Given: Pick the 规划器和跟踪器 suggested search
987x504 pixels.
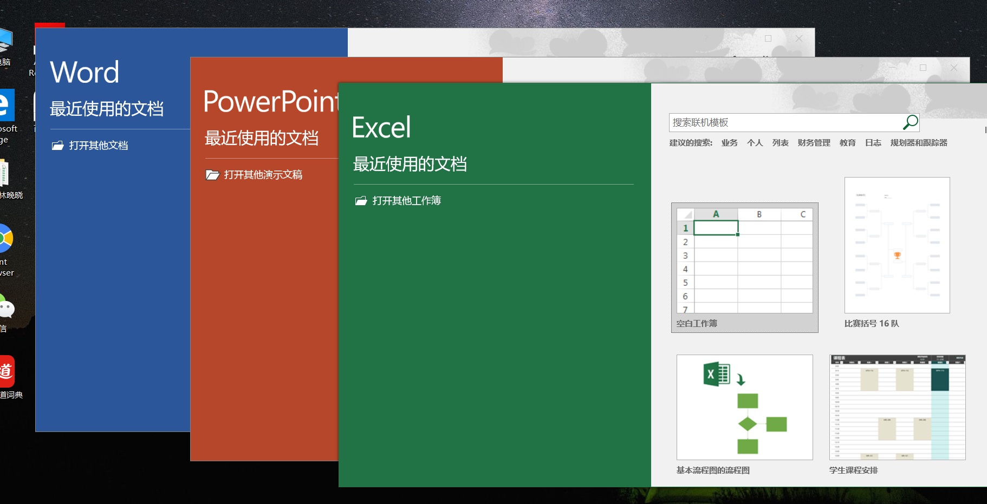Looking at the screenshot, I should click(x=919, y=143).
